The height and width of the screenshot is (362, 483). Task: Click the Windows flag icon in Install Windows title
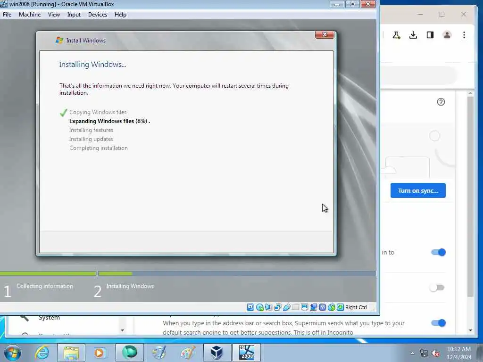pos(59,41)
